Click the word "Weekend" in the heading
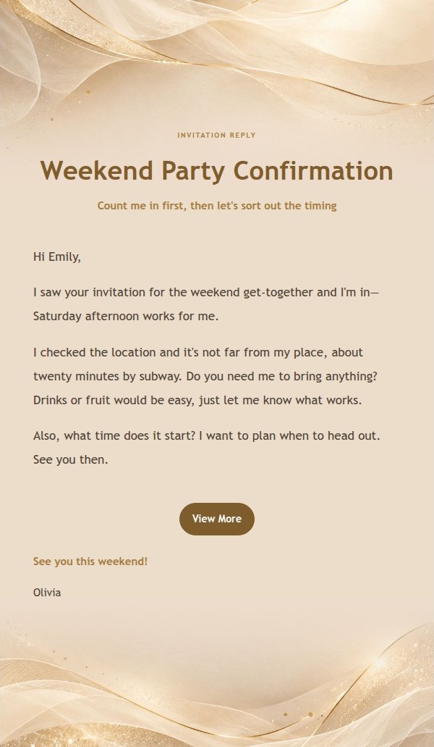 (96, 170)
